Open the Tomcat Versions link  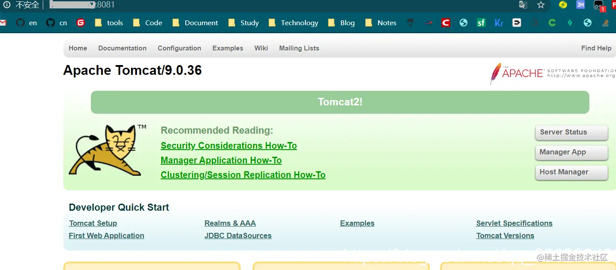pyautogui.click(x=505, y=236)
